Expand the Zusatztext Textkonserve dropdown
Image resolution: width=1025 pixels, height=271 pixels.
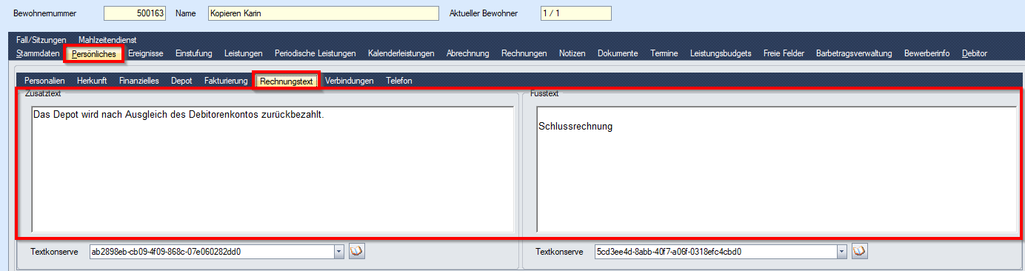tap(339, 252)
